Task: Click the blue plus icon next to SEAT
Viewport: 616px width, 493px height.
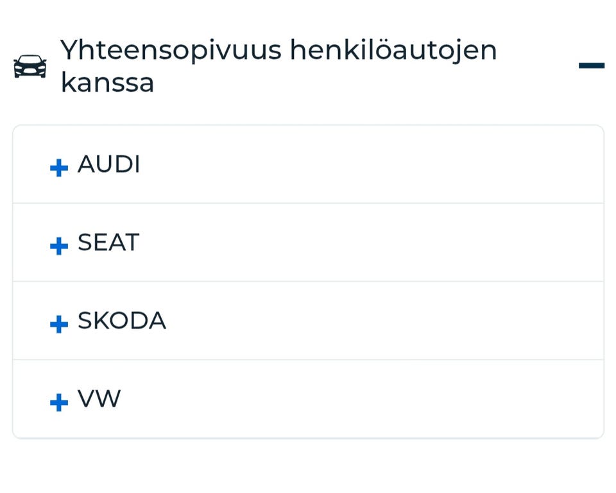Action: [x=59, y=246]
